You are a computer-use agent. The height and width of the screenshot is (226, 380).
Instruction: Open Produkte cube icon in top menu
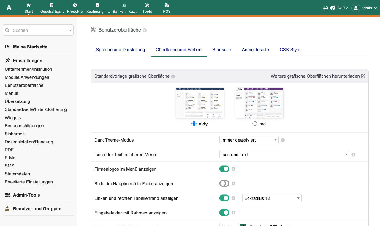[75, 5]
